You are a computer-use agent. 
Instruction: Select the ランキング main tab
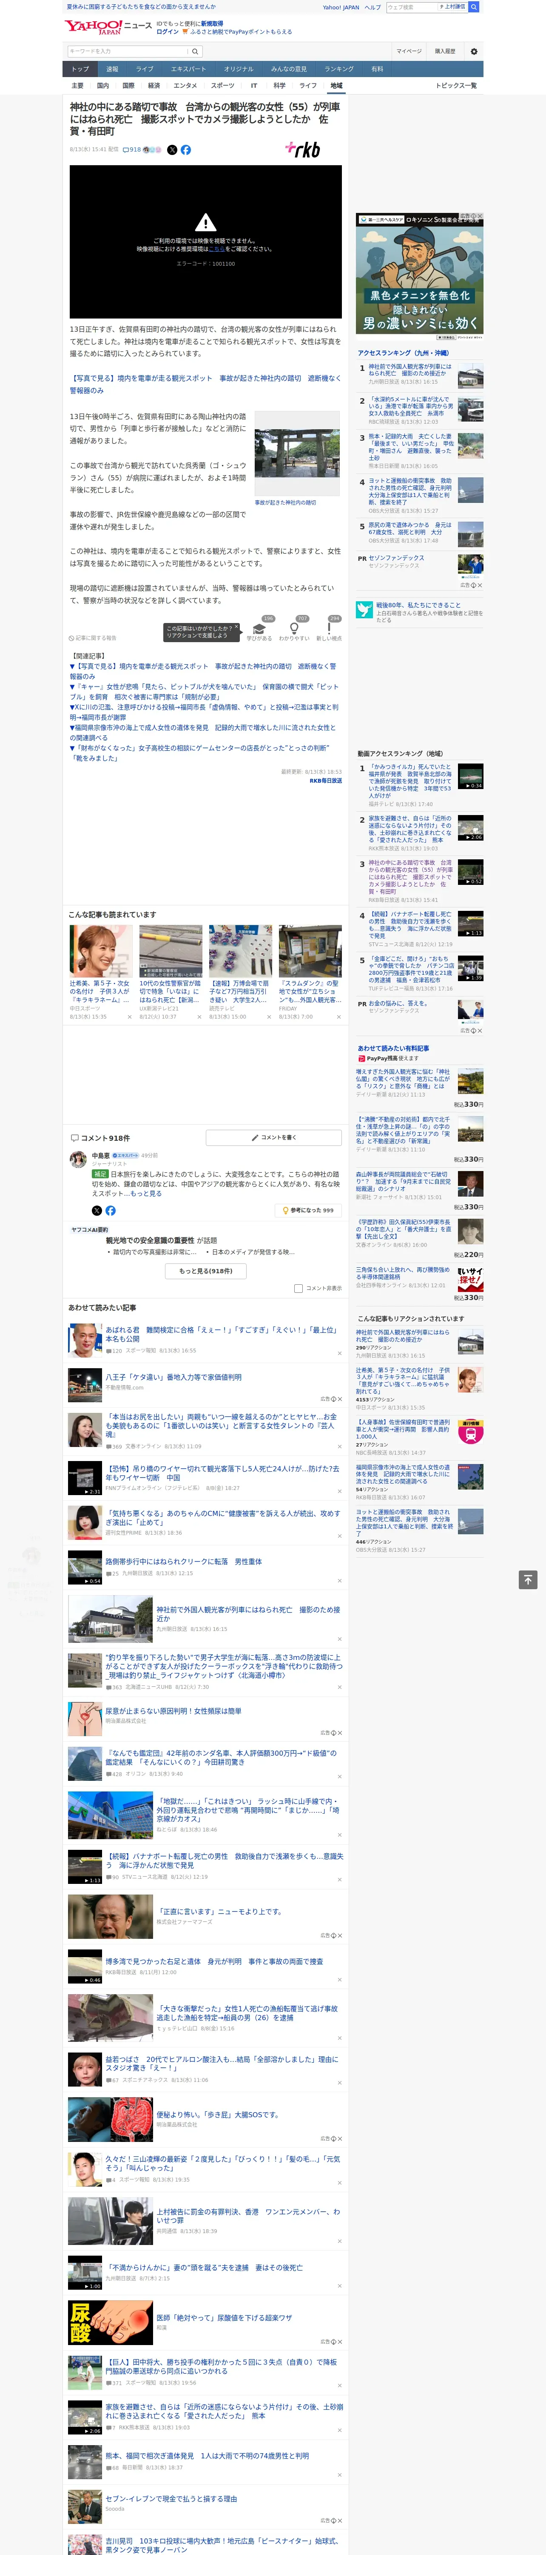click(x=339, y=69)
